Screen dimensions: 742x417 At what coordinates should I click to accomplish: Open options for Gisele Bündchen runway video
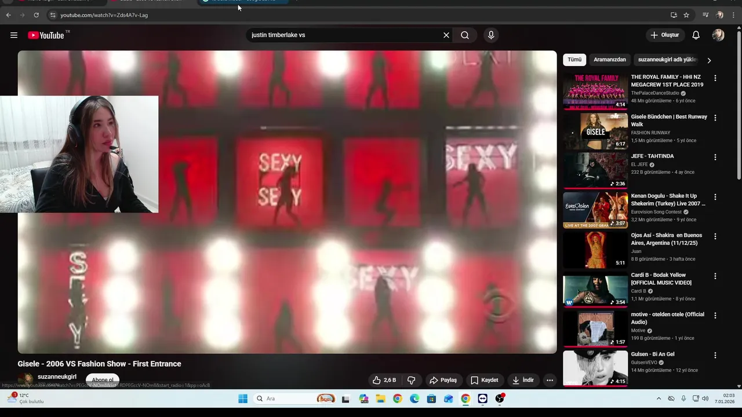click(x=715, y=118)
